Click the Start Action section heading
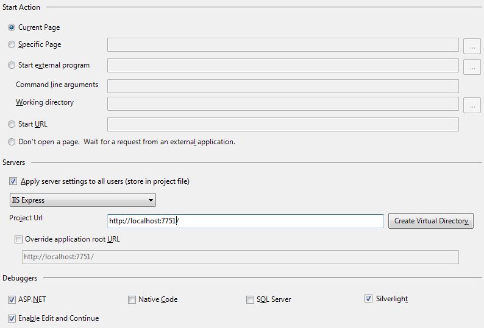The height and width of the screenshot is (328, 484). (x=21, y=7)
